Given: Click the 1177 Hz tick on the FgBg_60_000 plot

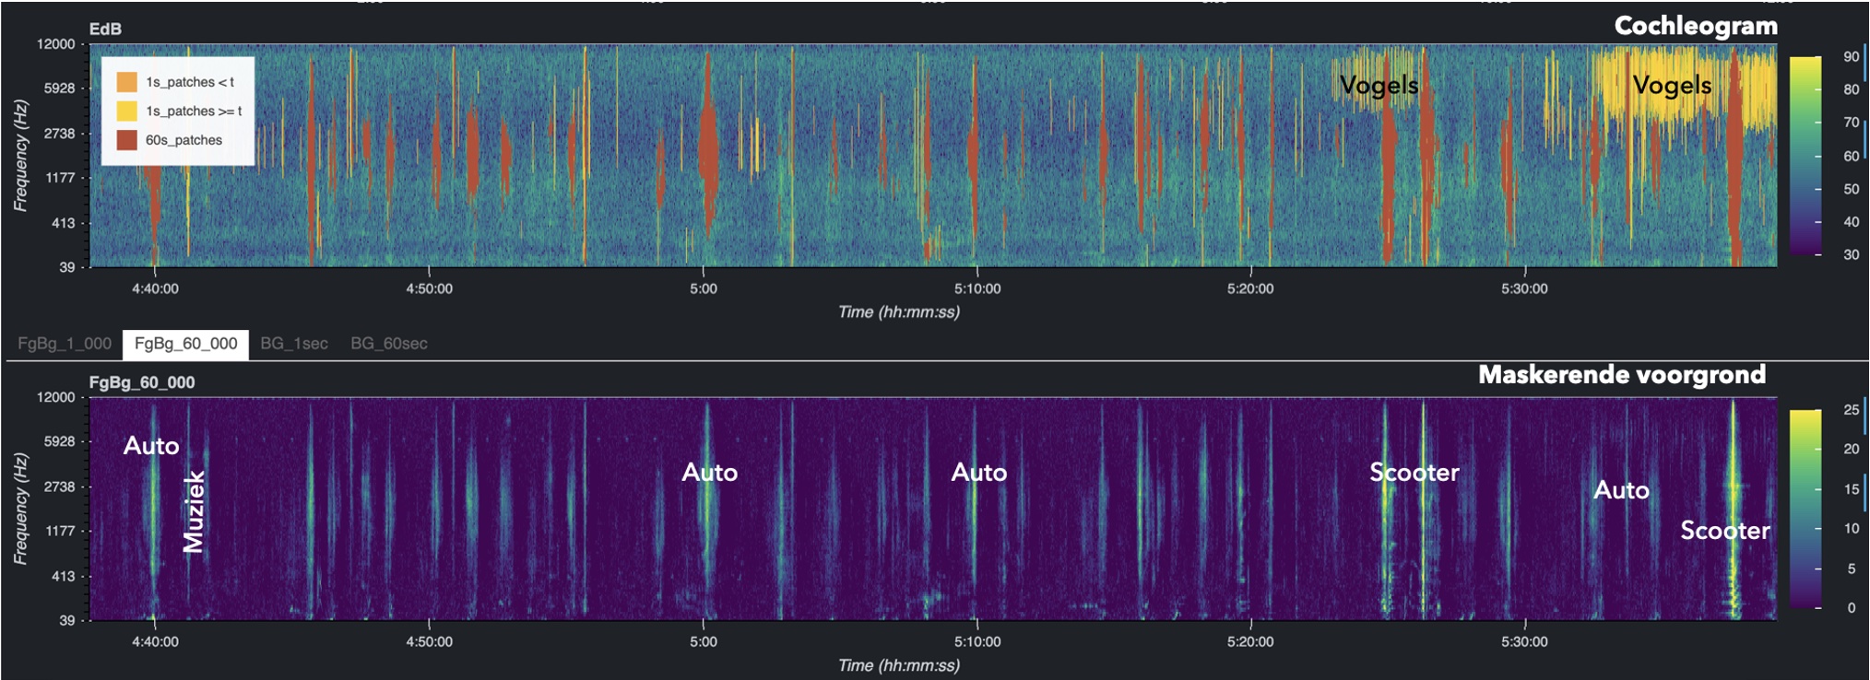Looking at the screenshot, I should click(x=60, y=531).
